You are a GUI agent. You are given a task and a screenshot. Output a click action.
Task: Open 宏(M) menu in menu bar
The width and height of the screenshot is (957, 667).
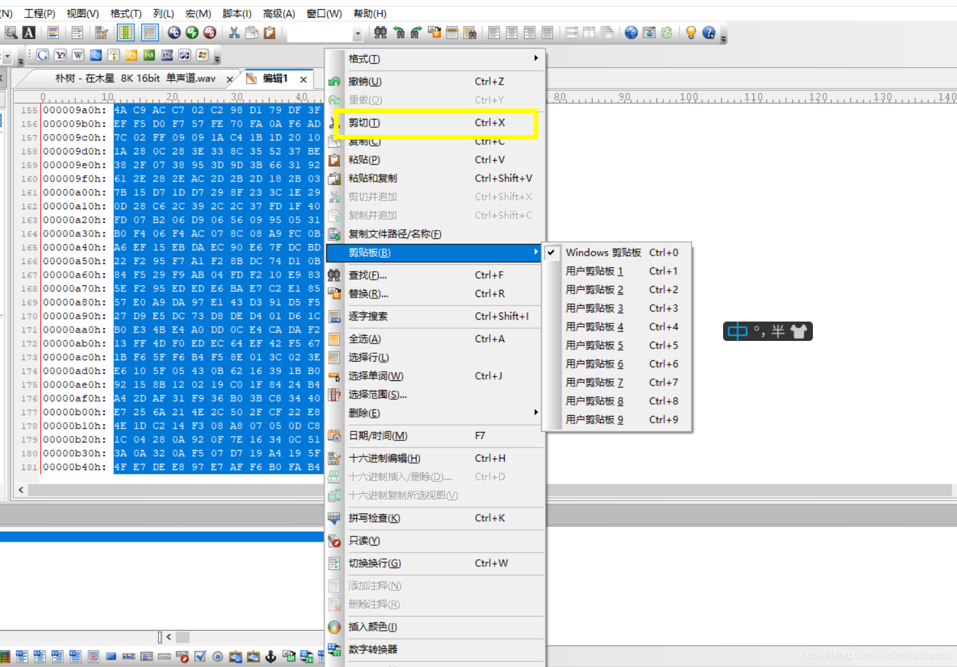click(x=198, y=13)
